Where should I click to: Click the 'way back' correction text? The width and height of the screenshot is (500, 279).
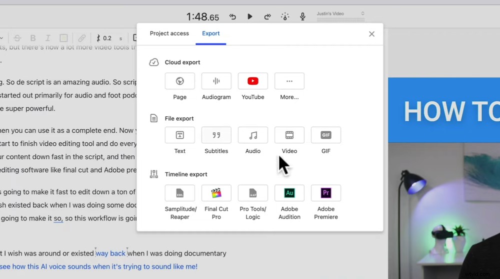coord(110,254)
